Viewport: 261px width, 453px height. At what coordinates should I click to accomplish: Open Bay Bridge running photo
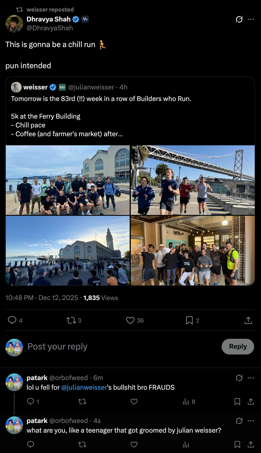pyautogui.click(x=193, y=180)
